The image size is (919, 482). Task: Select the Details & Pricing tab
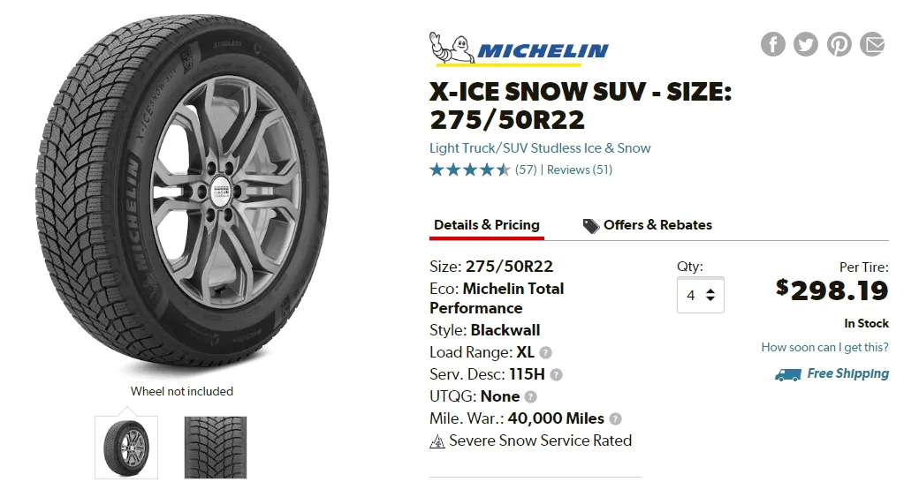(x=487, y=225)
